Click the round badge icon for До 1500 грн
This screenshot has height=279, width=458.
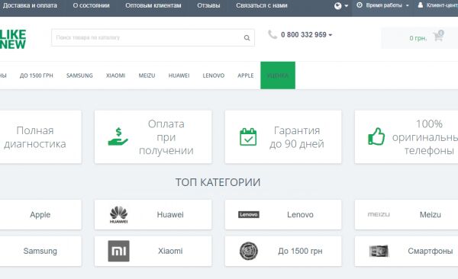click(x=249, y=251)
